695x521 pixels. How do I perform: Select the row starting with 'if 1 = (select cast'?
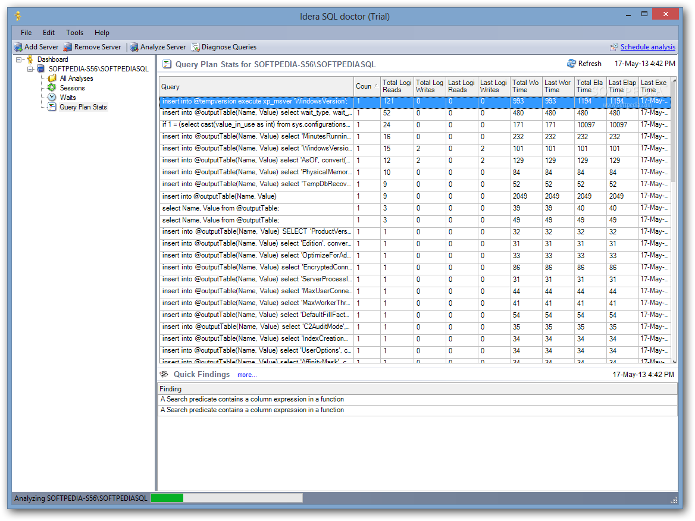415,125
